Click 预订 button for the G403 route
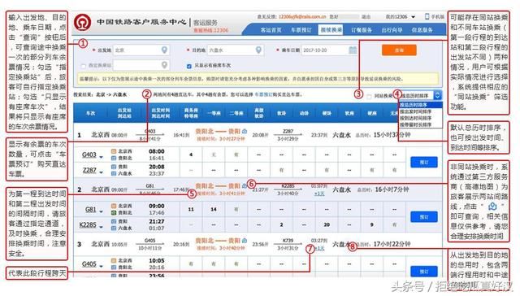Viewport: 520px width, 296px height. [424, 163]
